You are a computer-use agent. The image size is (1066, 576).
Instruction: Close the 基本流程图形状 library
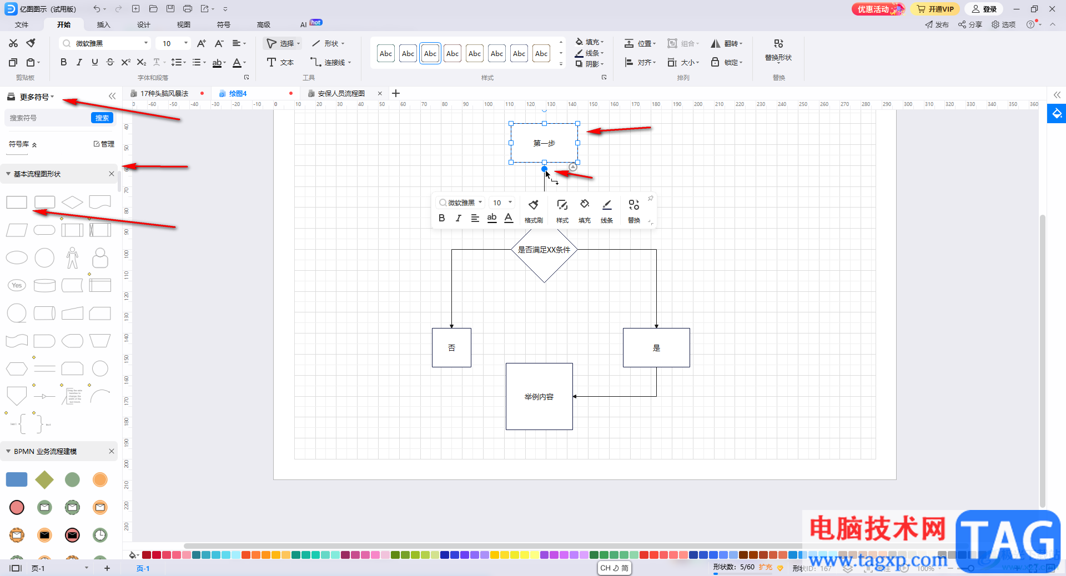click(112, 174)
